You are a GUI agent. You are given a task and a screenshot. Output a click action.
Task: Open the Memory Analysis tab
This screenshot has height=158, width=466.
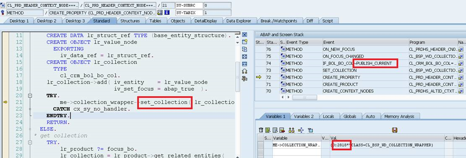[x=399, y=117]
